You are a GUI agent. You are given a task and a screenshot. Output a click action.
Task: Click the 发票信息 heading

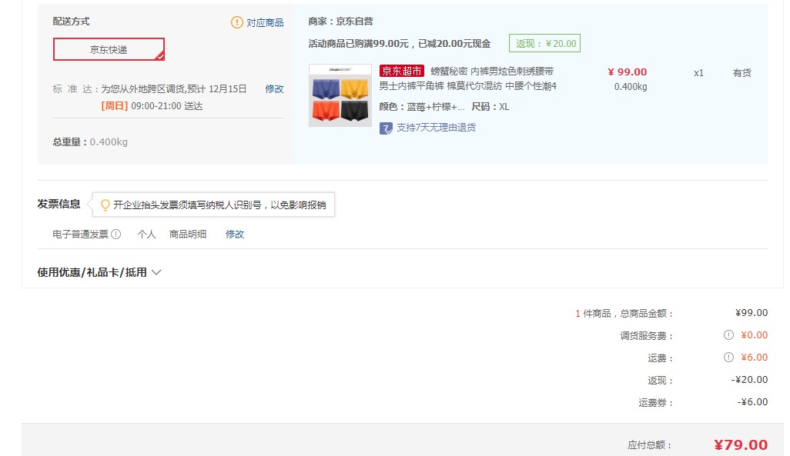(59, 204)
